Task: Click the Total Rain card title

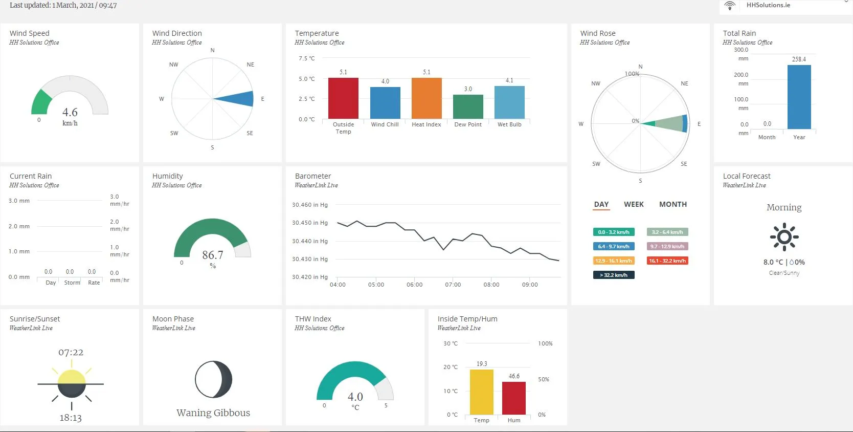Action: 739,33
